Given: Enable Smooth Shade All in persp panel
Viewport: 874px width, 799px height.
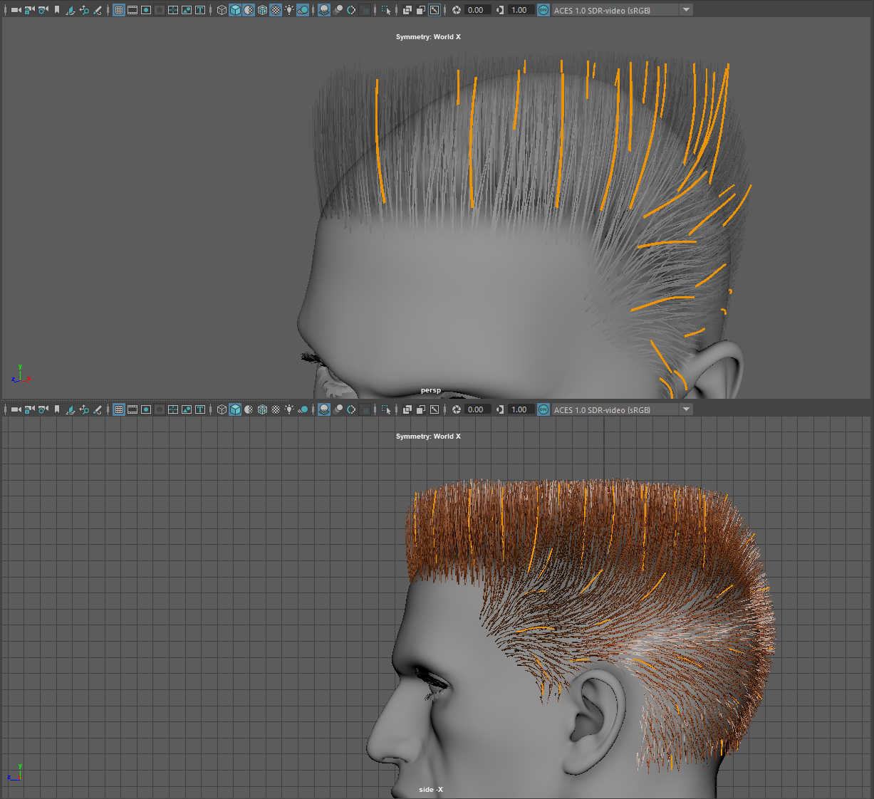Looking at the screenshot, I should [x=235, y=10].
